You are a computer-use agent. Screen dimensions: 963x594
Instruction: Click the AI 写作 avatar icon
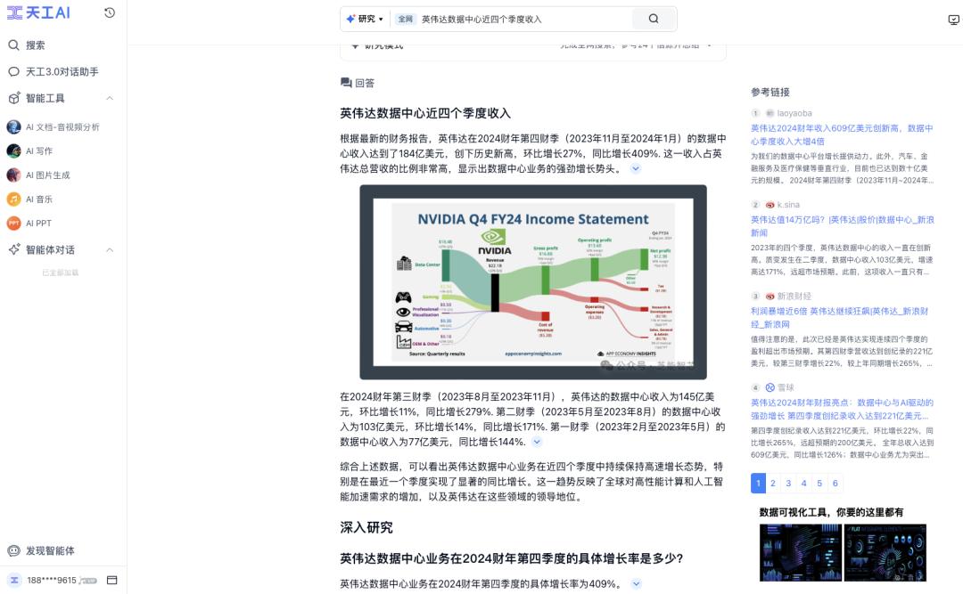point(13,151)
